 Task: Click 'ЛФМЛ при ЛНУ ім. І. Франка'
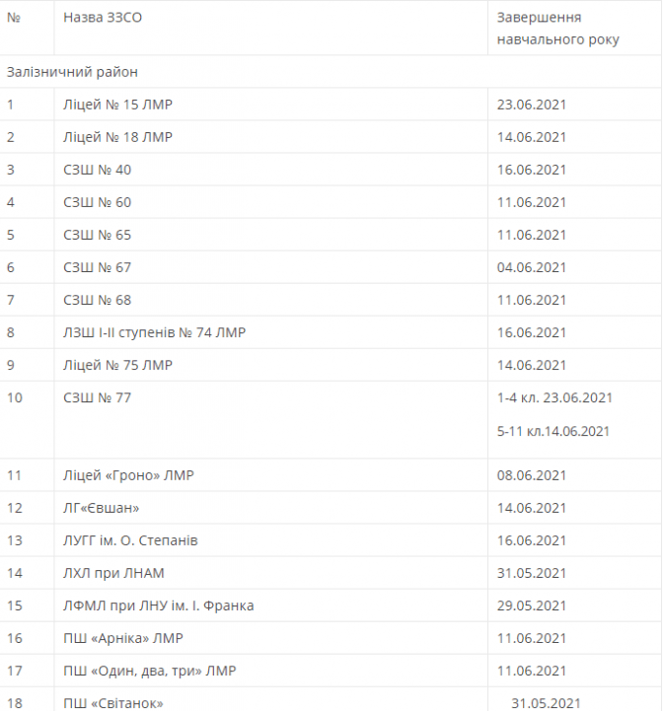click(x=158, y=605)
